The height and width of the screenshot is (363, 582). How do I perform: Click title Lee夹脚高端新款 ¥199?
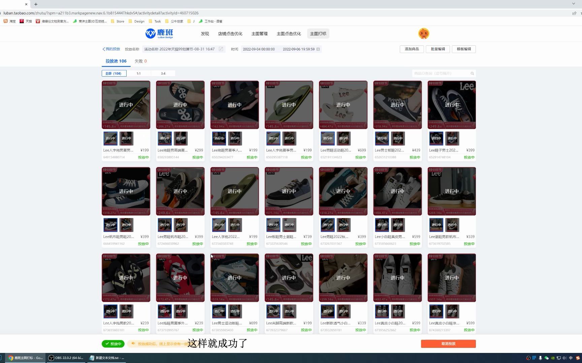click(x=281, y=323)
